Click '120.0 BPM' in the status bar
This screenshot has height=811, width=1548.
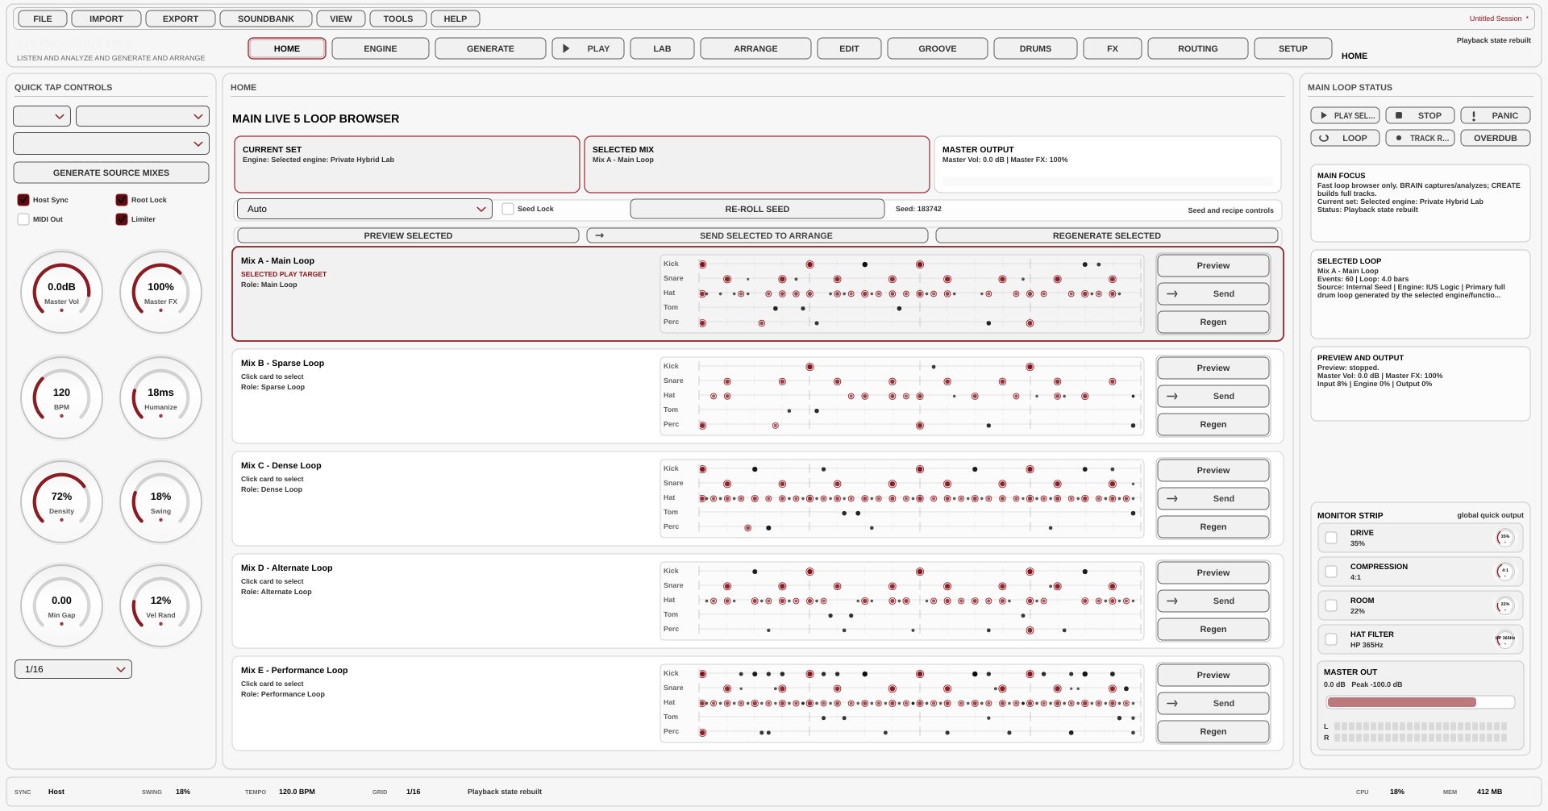click(x=297, y=792)
